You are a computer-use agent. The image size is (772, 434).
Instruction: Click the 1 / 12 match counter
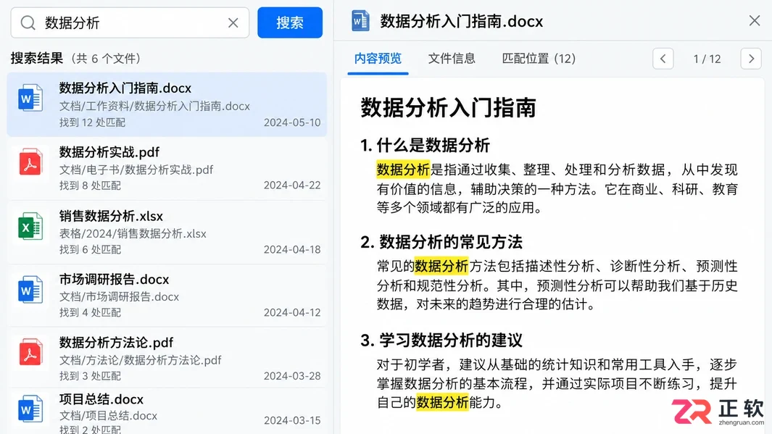click(x=707, y=59)
